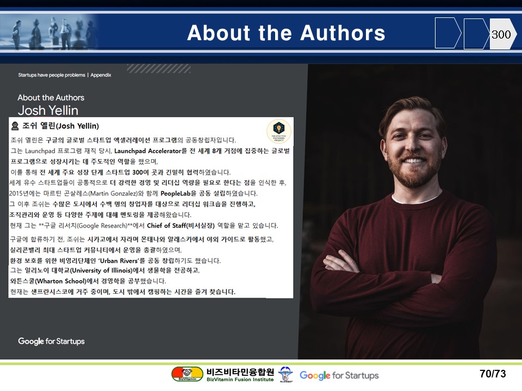This screenshot has height=391, width=522.
Task: Click the text 'Chief of Staff(비서실장)'
Action: coord(181,225)
